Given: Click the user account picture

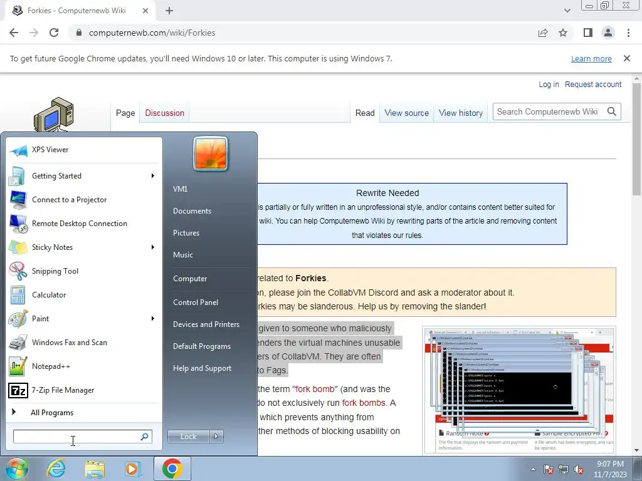Looking at the screenshot, I should [x=211, y=154].
